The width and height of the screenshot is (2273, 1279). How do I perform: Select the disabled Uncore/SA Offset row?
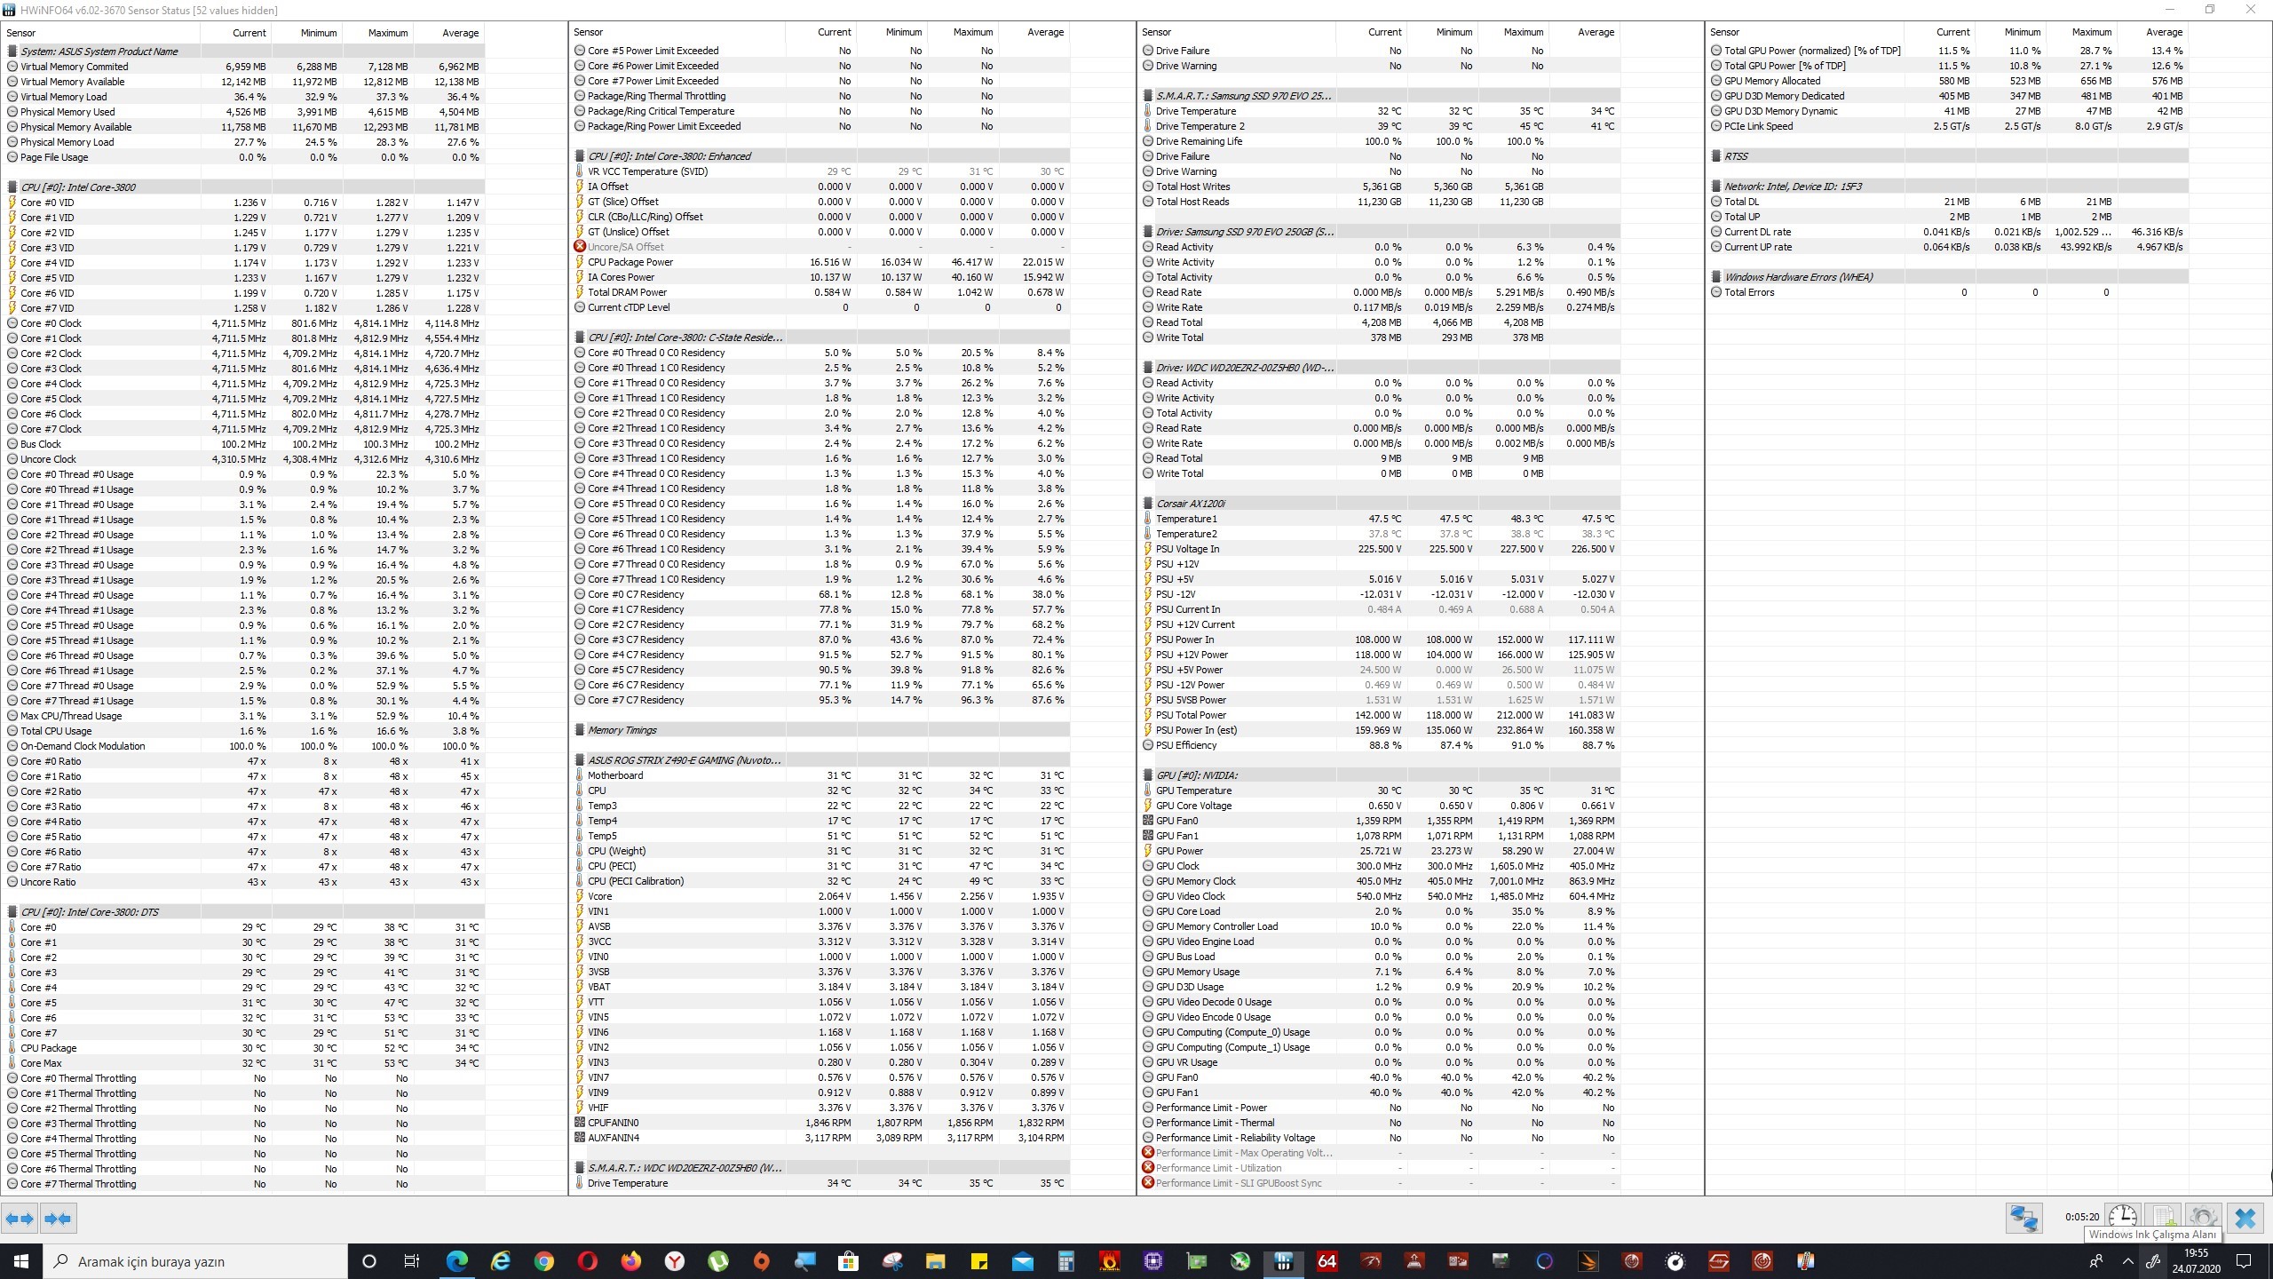(821, 247)
